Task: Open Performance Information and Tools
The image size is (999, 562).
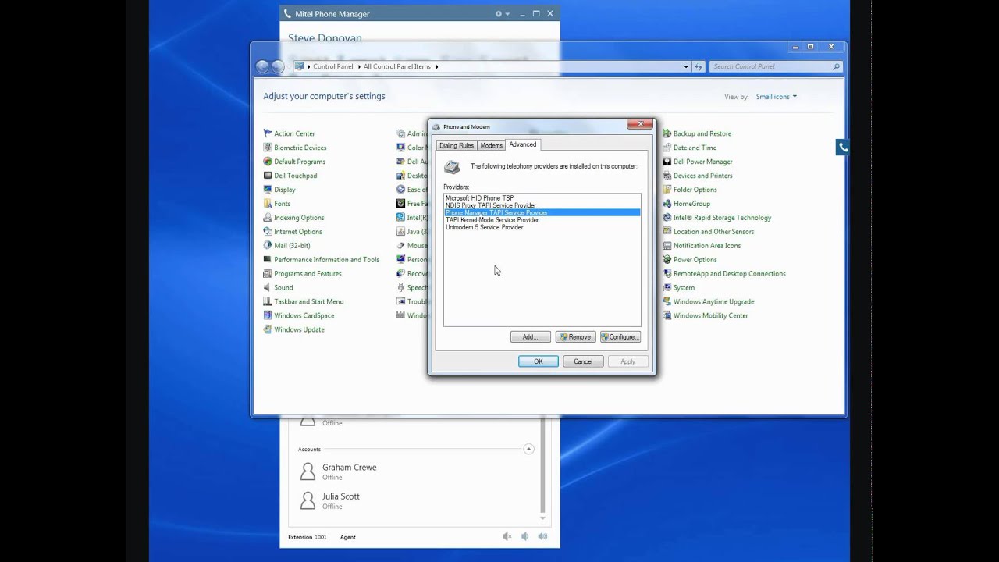Action: (326, 260)
